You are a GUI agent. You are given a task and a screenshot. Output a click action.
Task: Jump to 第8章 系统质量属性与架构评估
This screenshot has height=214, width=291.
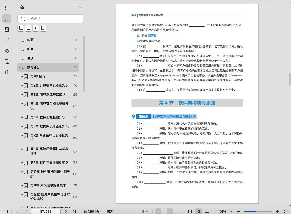[49, 151]
